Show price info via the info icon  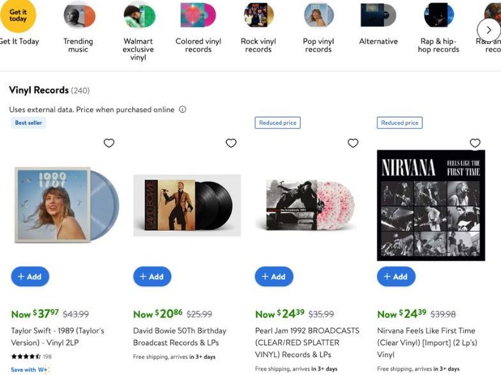pyautogui.click(x=182, y=110)
